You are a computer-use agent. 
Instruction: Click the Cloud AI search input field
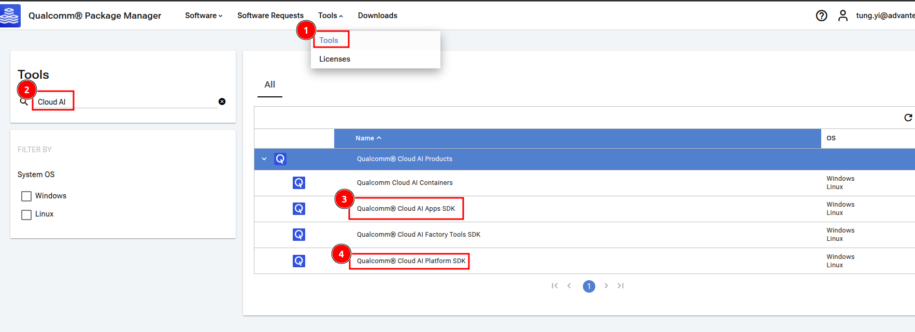coord(124,102)
